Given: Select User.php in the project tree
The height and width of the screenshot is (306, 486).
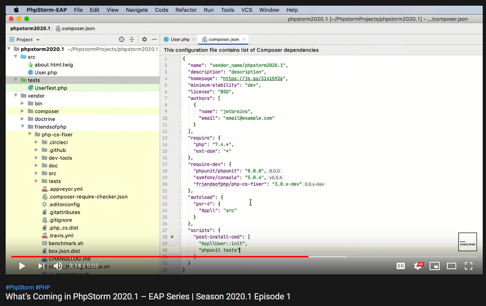Looking at the screenshot, I should [x=46, y=72].
